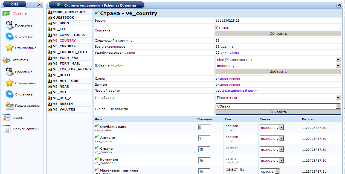Viewport: 345px width, 174px height.
Task: Open the Модули системы icon
Action: coord(6,129)
